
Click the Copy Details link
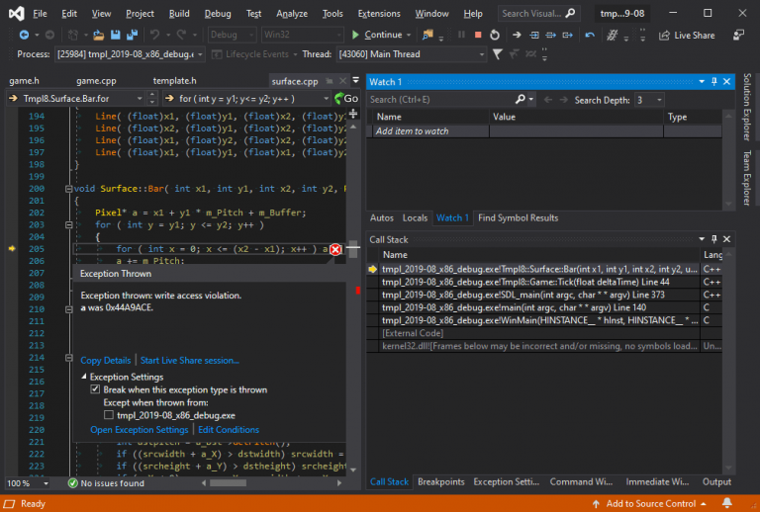[105, 361]
